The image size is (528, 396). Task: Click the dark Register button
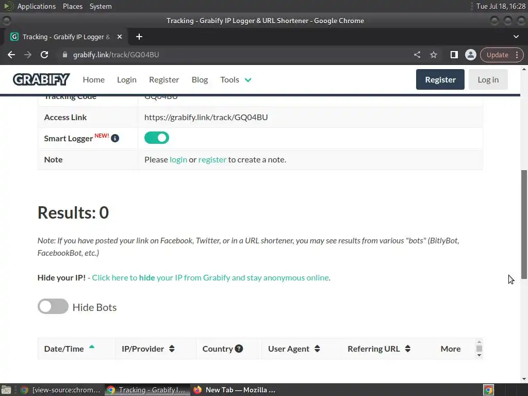(x=440, y=79)
